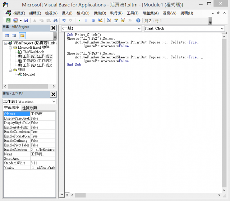Collapse the 模組 folder node
Image resolution: width=230 pixels, height=201 pixels.
(x=10, y=70)
